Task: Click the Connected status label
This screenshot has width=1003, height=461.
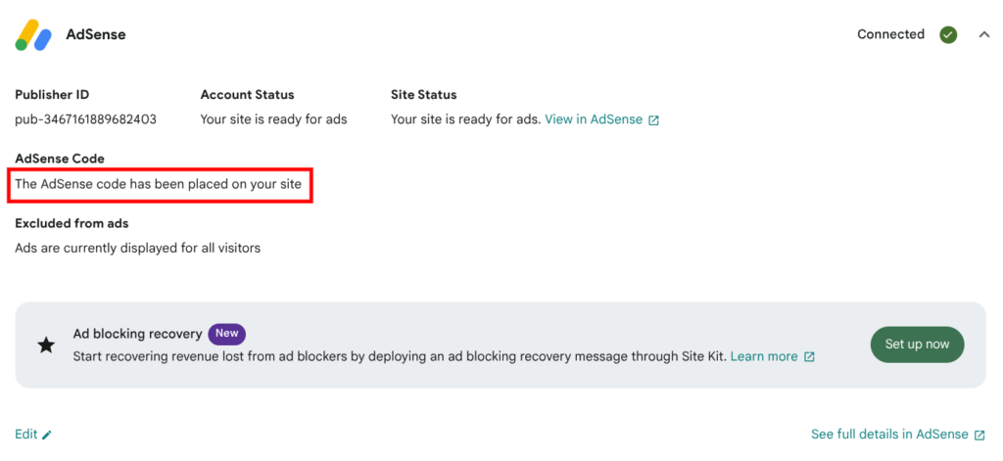Action: coord(890,34)
